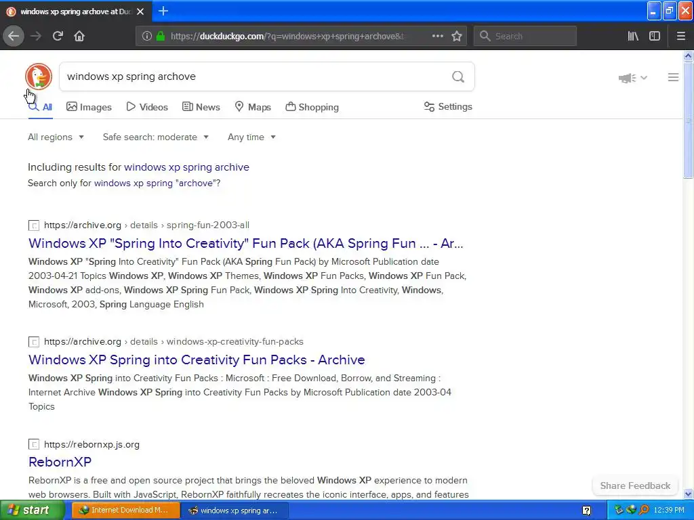This screenshot has width=694, height=520.
Task: Open search Settings
Action: 448,106
